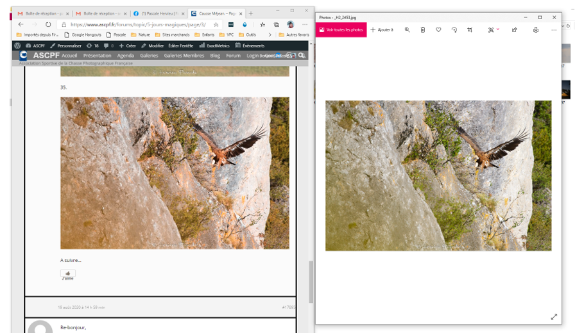Viewport: 575px width, 333px height.
Task: Click the vulture photo in the forum post
Action: [x=175, y=173]
